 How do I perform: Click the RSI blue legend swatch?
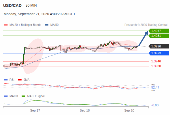[6, 80]
